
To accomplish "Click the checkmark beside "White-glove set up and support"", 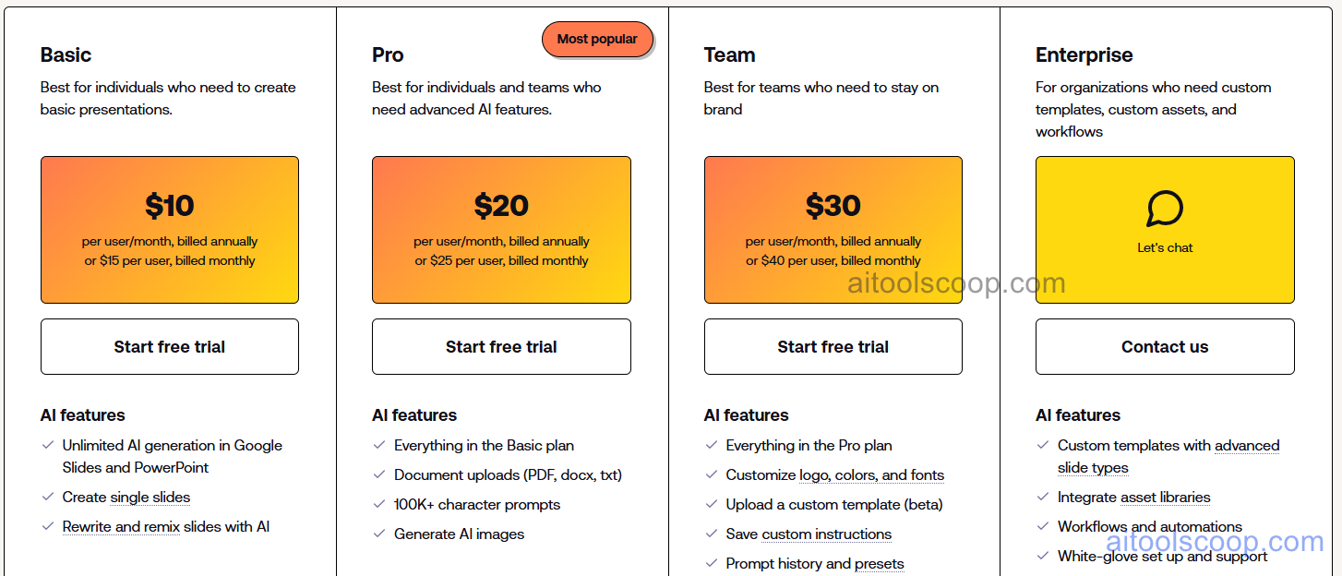I will coord(1043,556).
